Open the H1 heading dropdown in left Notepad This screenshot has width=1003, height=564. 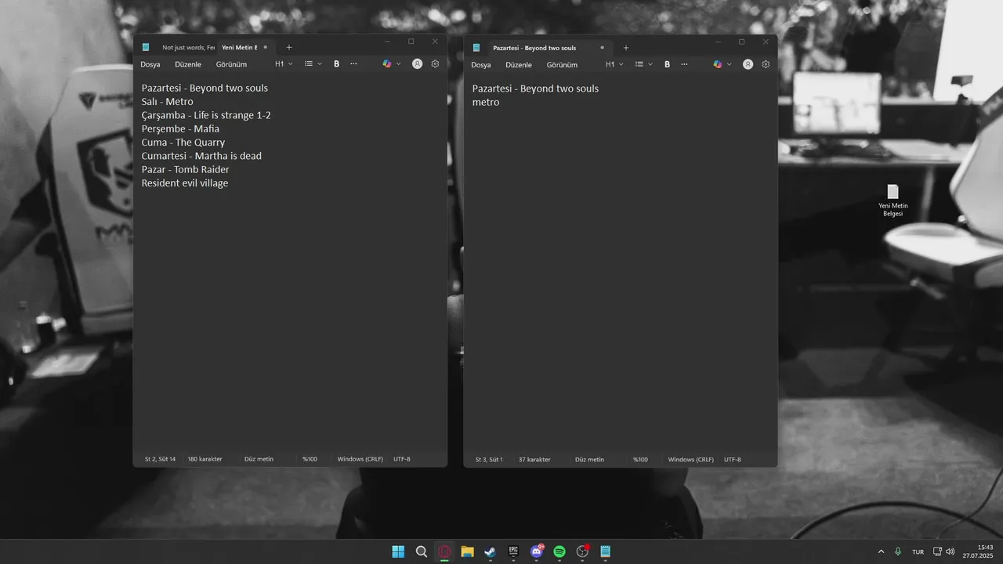(284, 64)
